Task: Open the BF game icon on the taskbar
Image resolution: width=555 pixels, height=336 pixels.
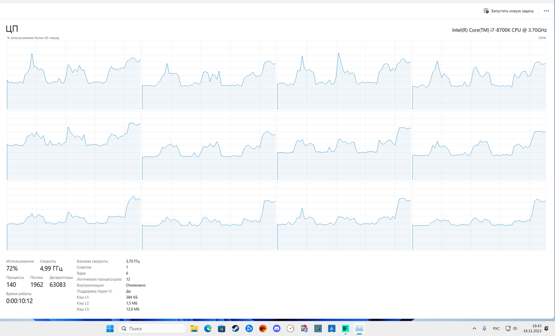Action: 346,329
